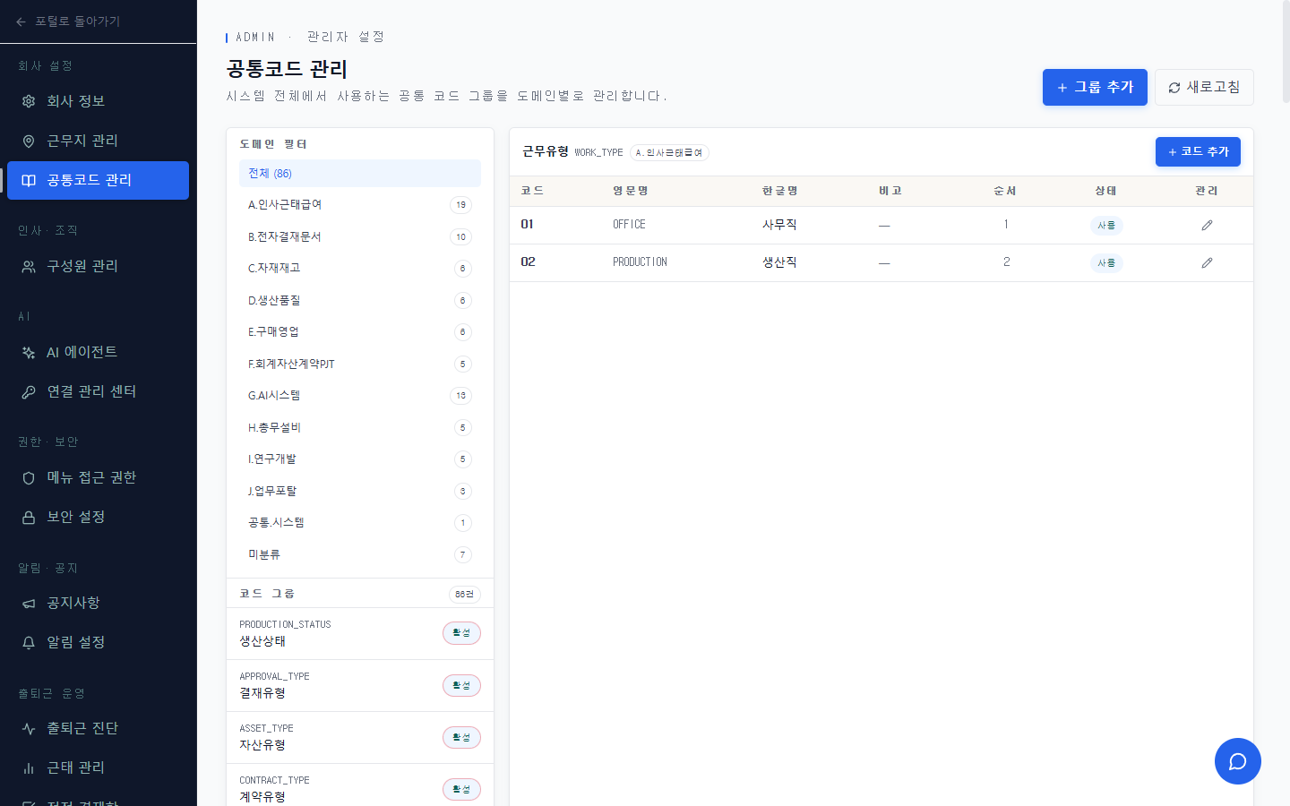Viewport: 1290px width, 806px height.
Task: Filter by B.전자결재문서 domain
Action: pyautogui.click(x=360, y=237)
